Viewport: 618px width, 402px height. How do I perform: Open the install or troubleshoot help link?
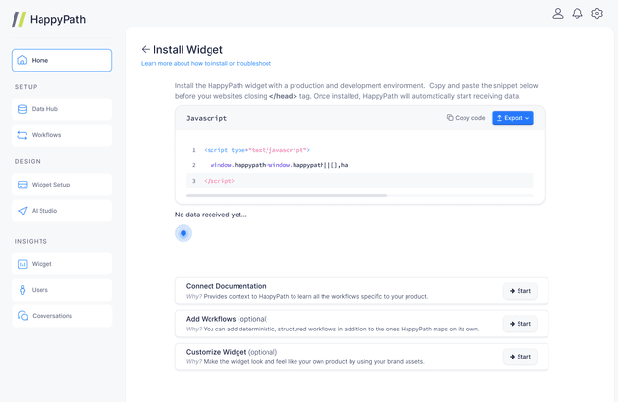[206, 63]
